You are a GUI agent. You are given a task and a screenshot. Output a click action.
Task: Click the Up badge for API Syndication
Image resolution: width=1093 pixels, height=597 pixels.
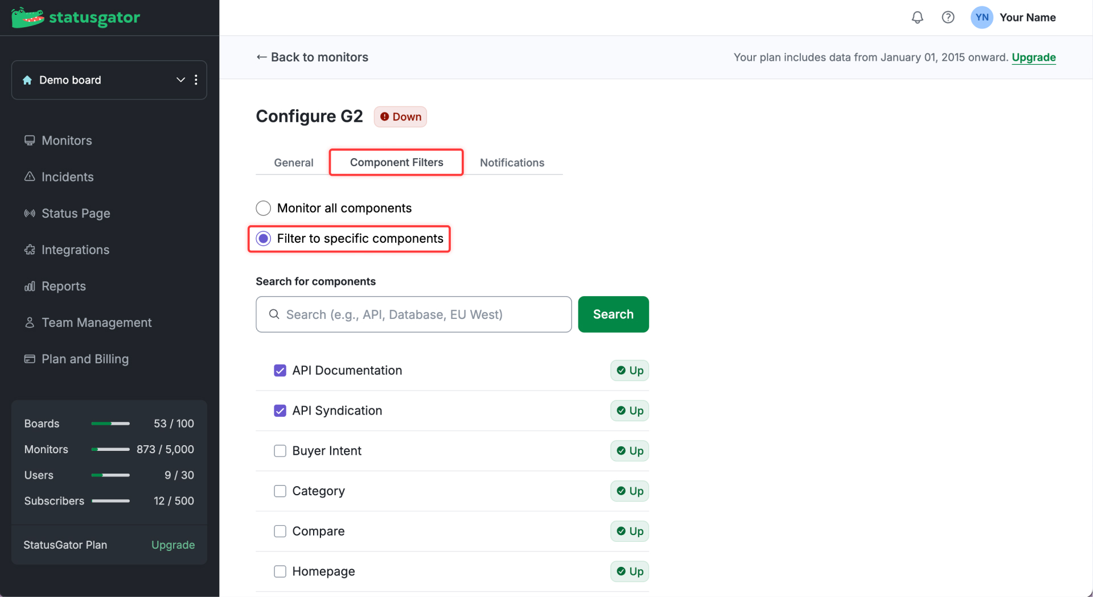point(630,411)
